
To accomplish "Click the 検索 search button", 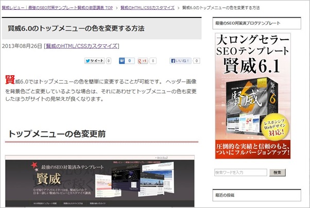I will (x=278, y=172).
